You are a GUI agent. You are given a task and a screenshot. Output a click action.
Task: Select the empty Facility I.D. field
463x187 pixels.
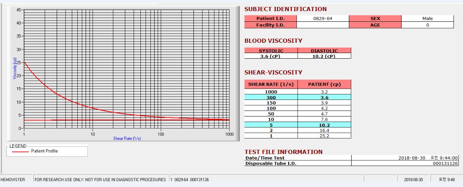click(323, 25)
